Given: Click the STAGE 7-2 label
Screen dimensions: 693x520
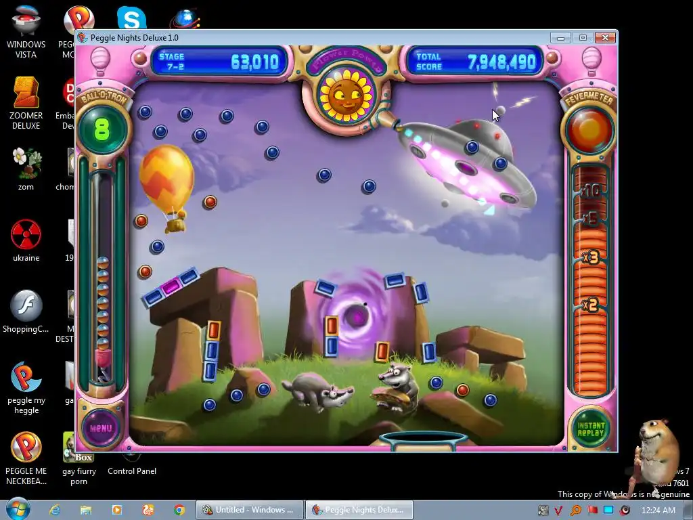Looking at the screenshot, I should tap(172, 62).
